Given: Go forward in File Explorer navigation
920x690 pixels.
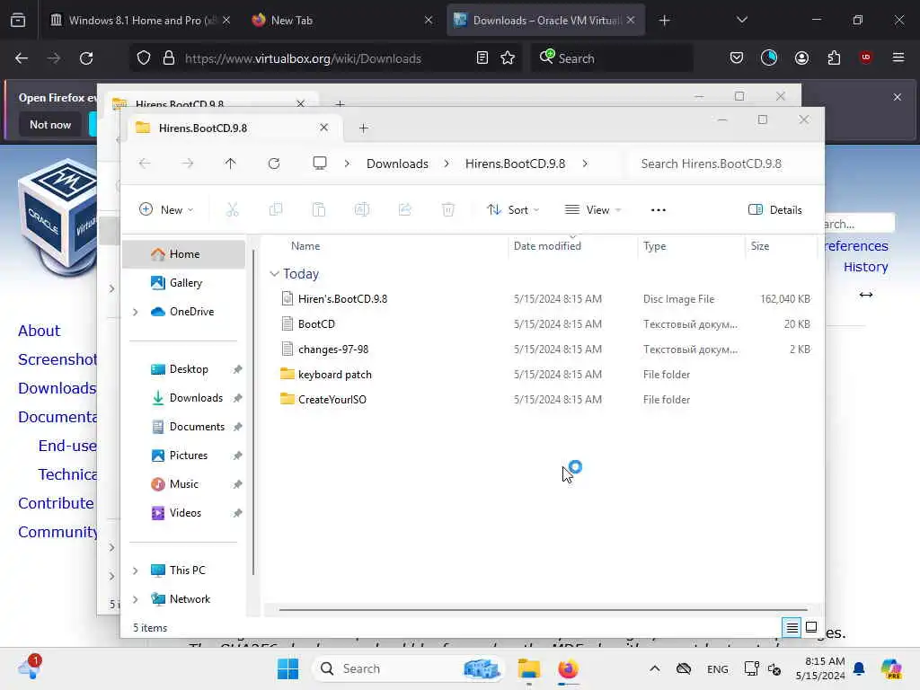Looking at the screenshot, I should [x=187, y=164].
